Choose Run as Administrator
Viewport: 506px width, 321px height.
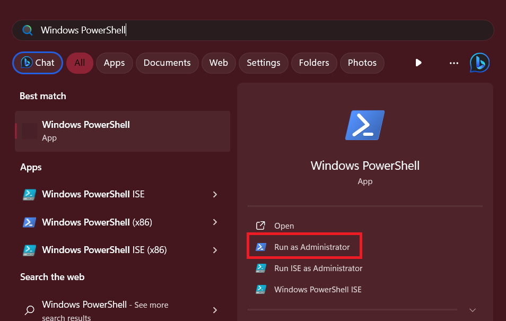(312, 247)
